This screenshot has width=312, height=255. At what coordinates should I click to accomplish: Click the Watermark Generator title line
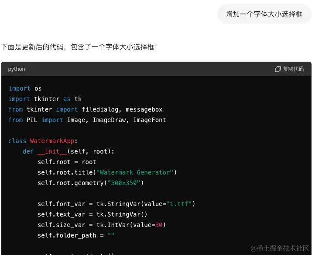tap(107, 172)
